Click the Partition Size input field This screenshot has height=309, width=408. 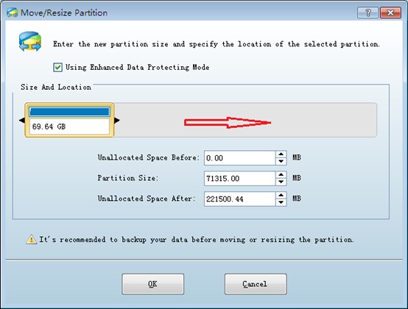(239, 178)
